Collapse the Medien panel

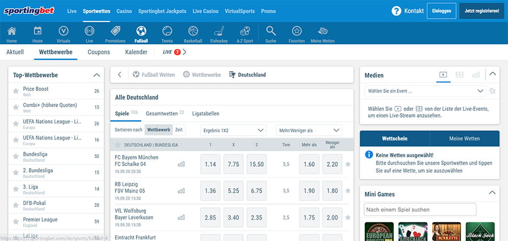pos(492,74)
